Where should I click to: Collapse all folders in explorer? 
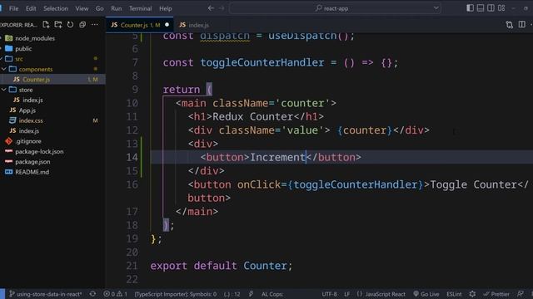pos(82,24)
